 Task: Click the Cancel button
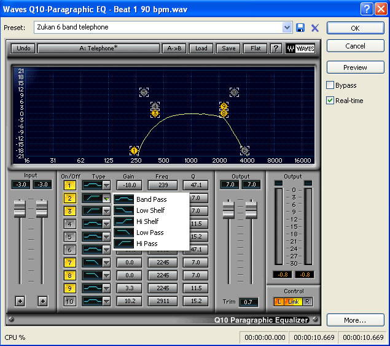coord(355,46)
